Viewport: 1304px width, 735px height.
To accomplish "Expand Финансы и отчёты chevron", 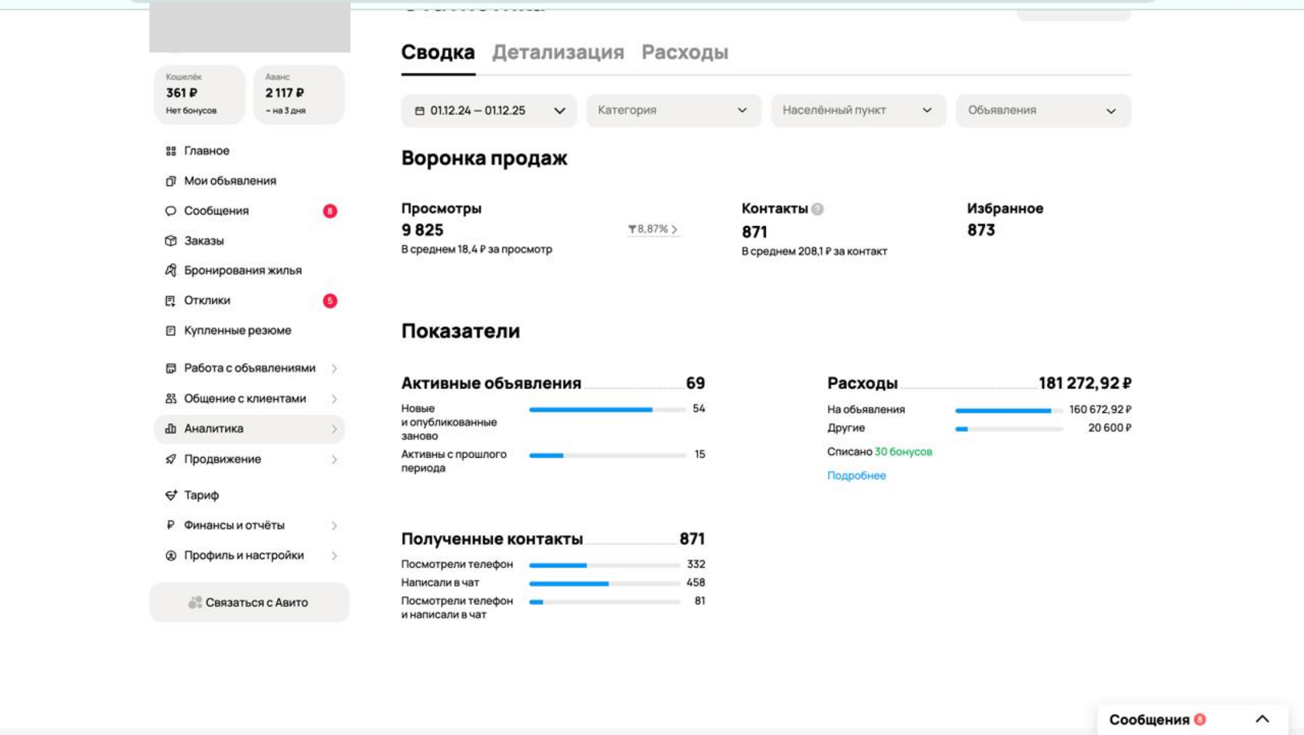I will pyautogui.click(x=335, y=526).
